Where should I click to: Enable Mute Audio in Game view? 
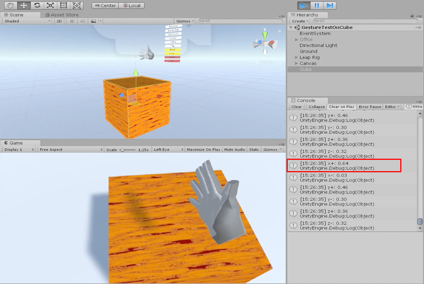tap(234, 150)
